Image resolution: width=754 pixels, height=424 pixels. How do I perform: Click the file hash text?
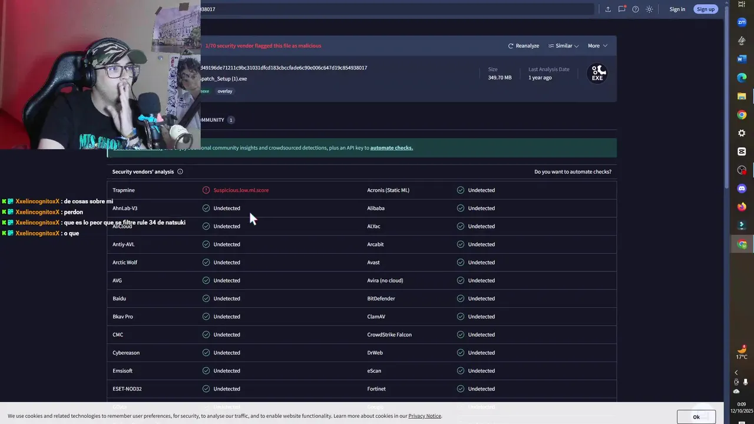click(x=283, y=68)
